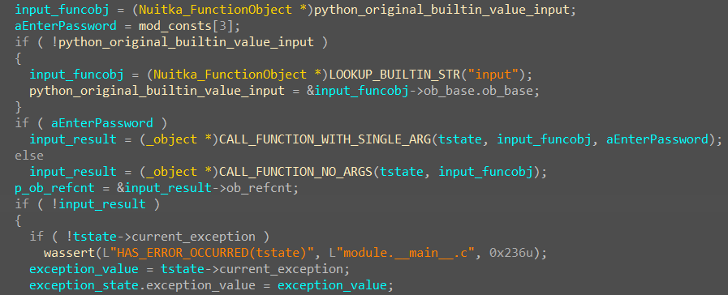The image size is (728, 295).
Task: Select the HAS_ERROR_OCCURRED(tstate) string
Action: (215, 253)
